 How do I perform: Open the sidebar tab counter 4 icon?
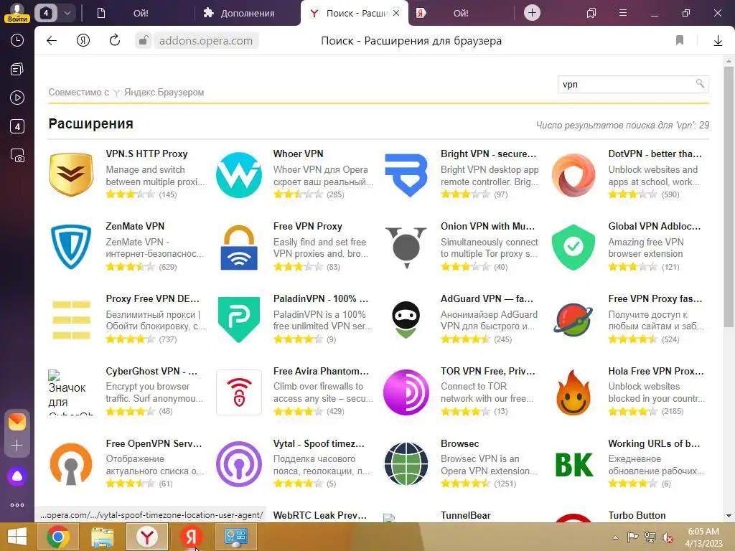(x=17, y=126)
